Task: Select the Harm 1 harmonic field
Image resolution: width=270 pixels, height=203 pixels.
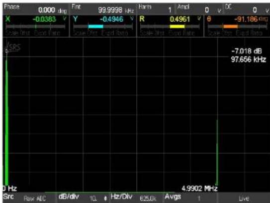Action: 156,9
